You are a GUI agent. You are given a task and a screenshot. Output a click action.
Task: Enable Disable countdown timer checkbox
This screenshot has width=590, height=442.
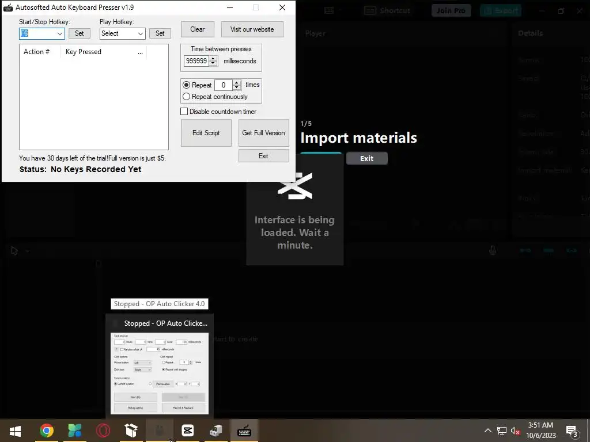coord(184,112)
